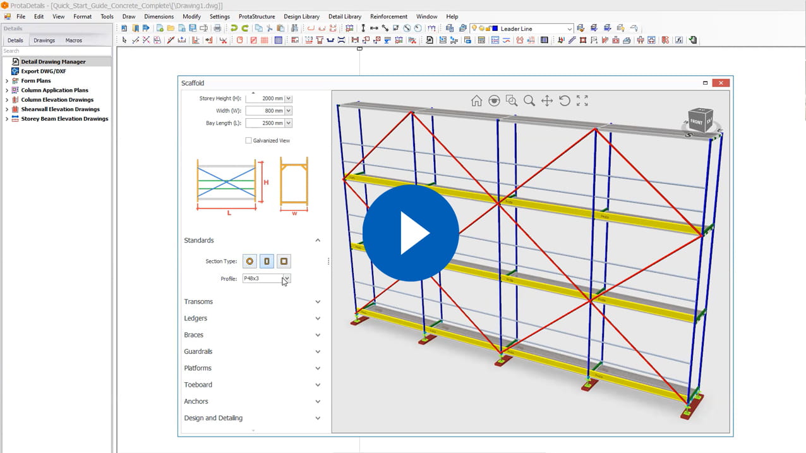Click the green redo arrow
The image size is (806, 453).
pyautogui.click(x=244, y=28)
